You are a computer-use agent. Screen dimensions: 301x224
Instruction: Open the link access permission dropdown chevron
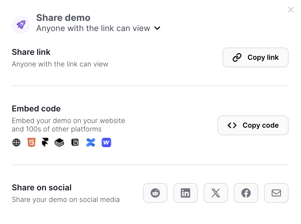pos(157,28)
